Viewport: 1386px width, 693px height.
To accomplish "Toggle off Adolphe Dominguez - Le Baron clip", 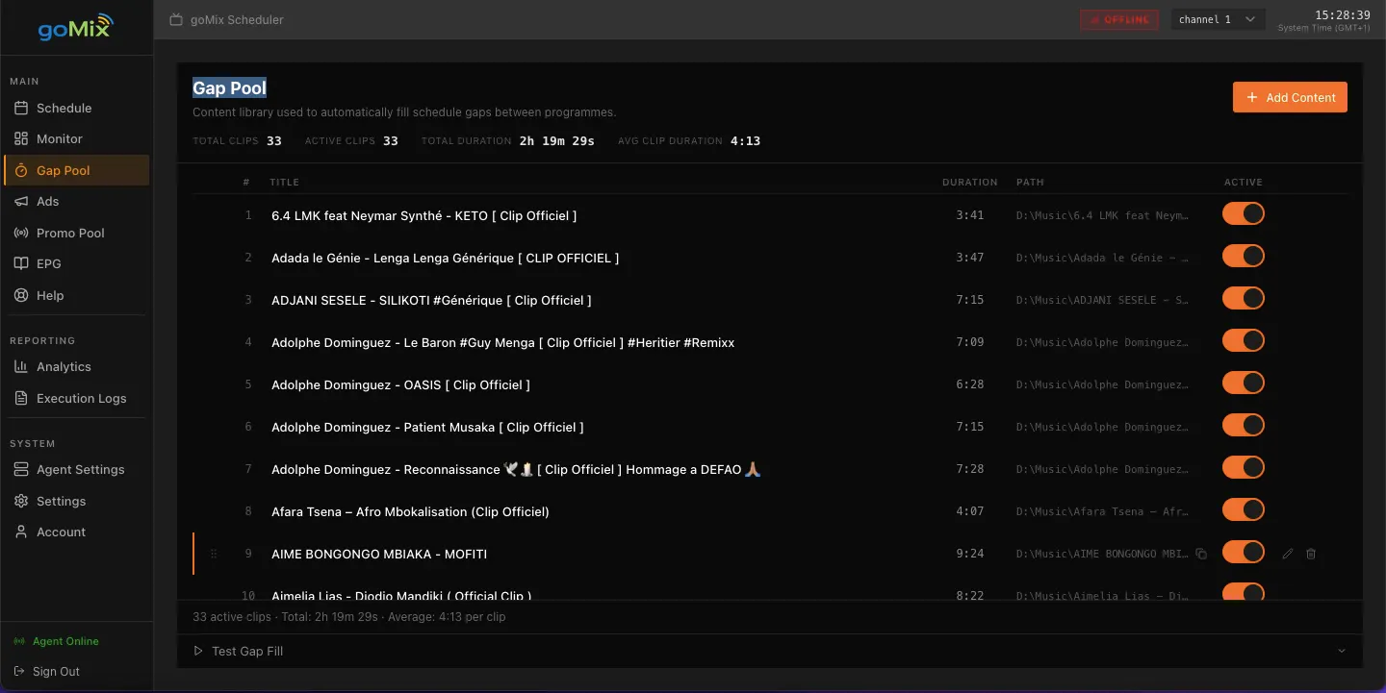I will tap(1244, 340).
